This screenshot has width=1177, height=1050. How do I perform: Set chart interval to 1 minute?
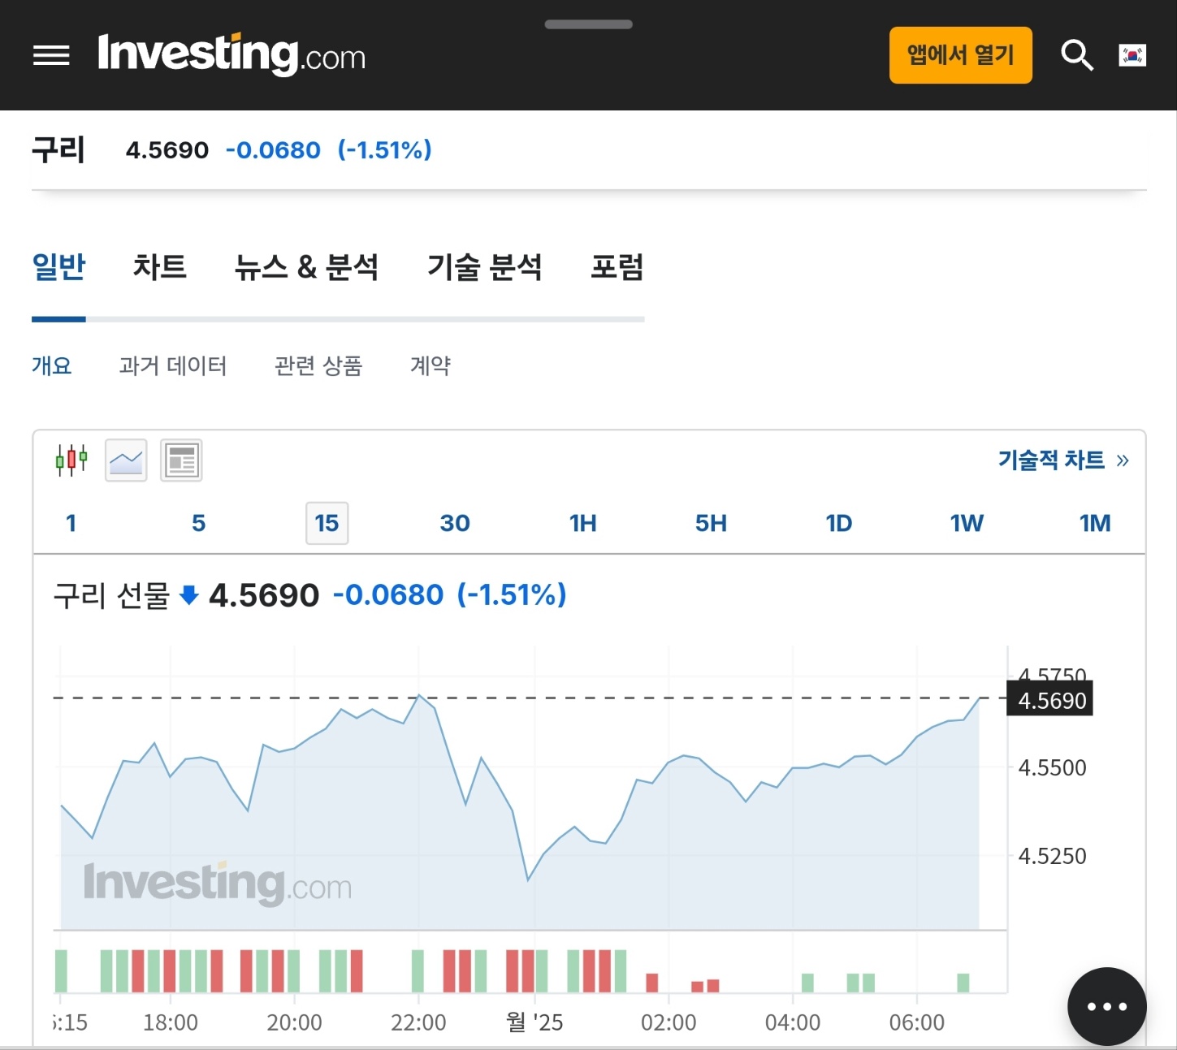tap(71, 523)
